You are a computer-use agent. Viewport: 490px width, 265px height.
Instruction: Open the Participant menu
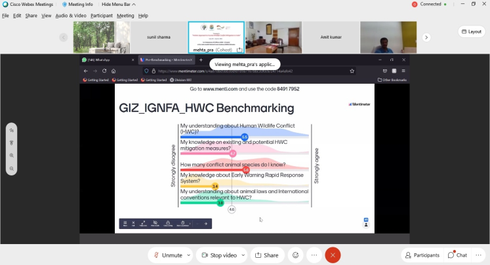click(x=102, y=16)
